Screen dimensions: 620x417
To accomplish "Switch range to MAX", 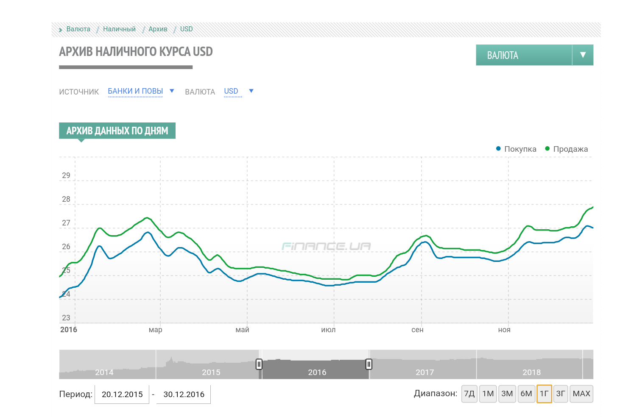I will tap(581, 394).
